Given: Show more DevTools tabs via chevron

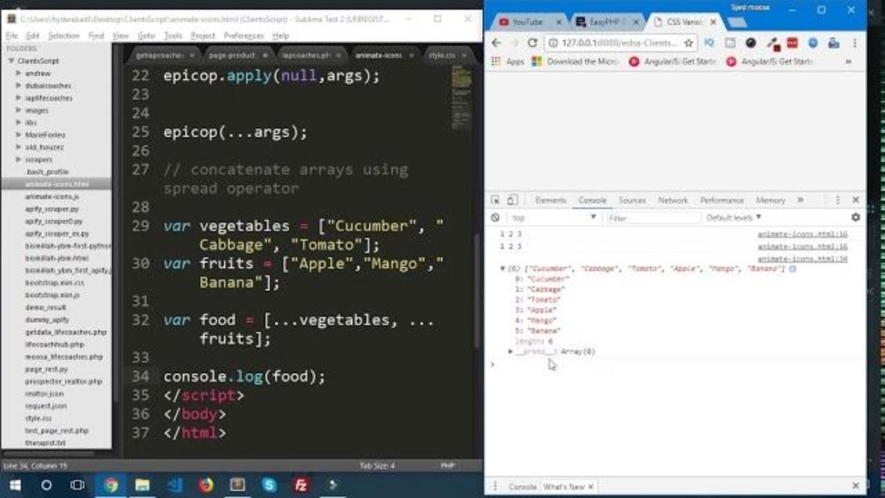Looking at the screenshot, I should [x=801, y=200].
